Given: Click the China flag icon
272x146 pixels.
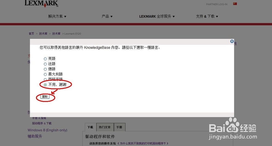Looking at the screenshot, I should click(235, 4).
